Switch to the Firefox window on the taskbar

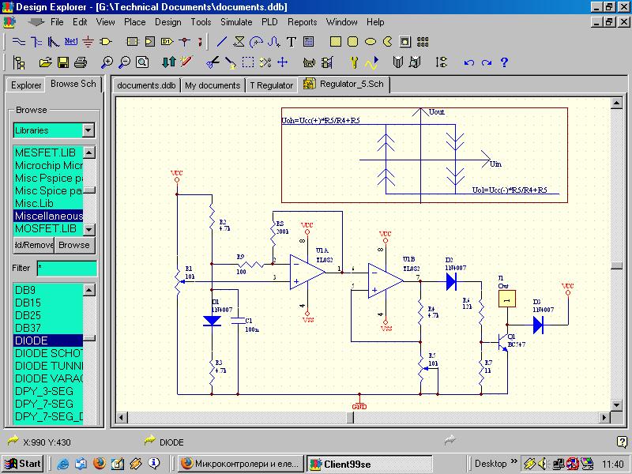coord(241,464)
